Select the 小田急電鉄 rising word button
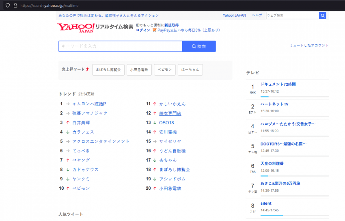 [139, 70]
